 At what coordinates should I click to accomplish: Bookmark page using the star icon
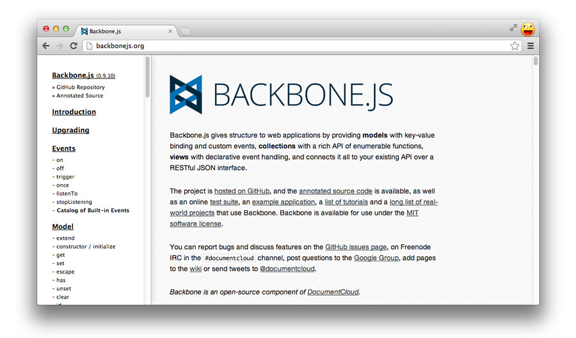[515, 46]
